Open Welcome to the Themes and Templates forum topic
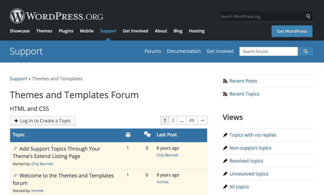324x195 pixels. [x=63, y=179]
